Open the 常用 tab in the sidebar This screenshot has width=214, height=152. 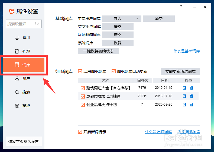coord(24,38)
